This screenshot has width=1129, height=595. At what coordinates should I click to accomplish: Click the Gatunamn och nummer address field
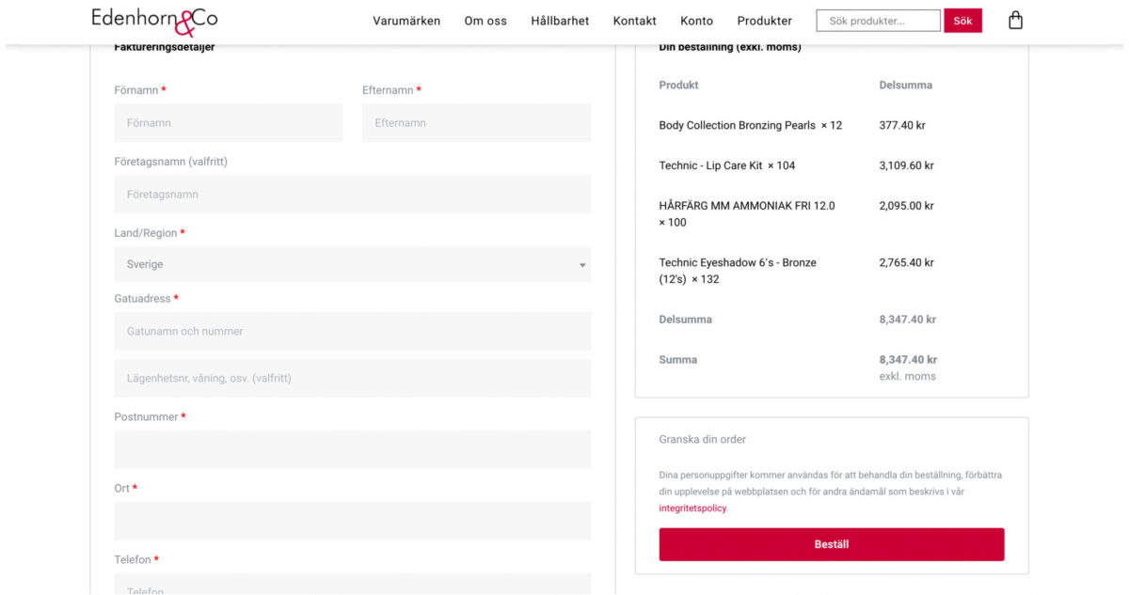[x=353, y=332]
